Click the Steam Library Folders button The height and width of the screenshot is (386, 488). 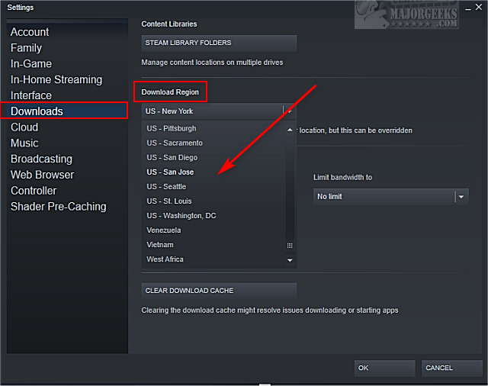coord(219,43)
